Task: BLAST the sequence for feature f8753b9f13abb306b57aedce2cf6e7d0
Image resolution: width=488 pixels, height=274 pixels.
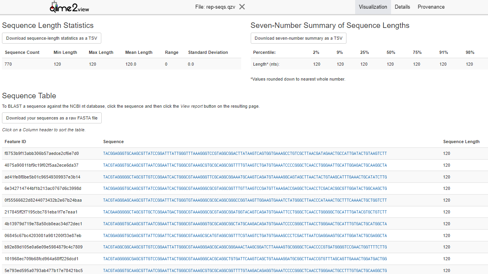Action: pyautogui.click(x=245, y=153)
